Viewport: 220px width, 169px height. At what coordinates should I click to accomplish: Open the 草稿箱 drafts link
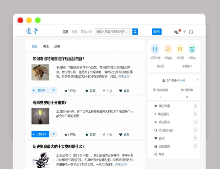pos(187,66)
